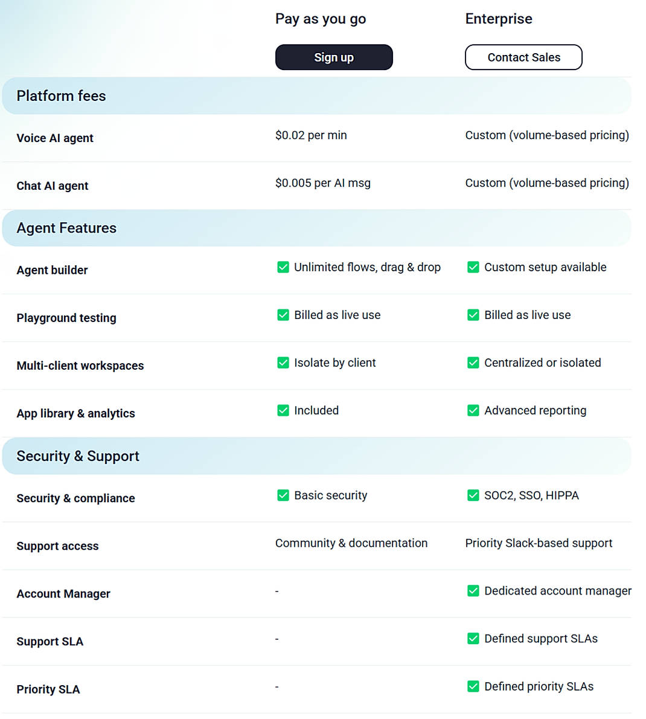Click Chat AI agent Custom volume-based pricing
Viewport: 646px width, 719px height.
pyautogui.click(x=547, y=183)
